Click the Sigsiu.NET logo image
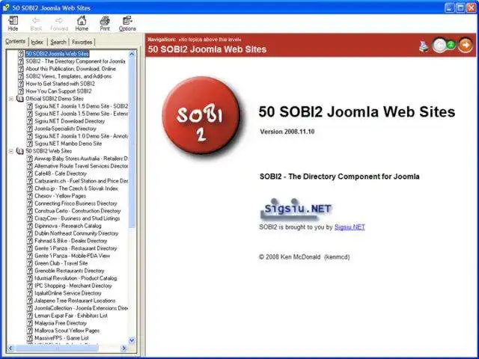Viewport: 479px width, 359px height. [x=296, y=209]
